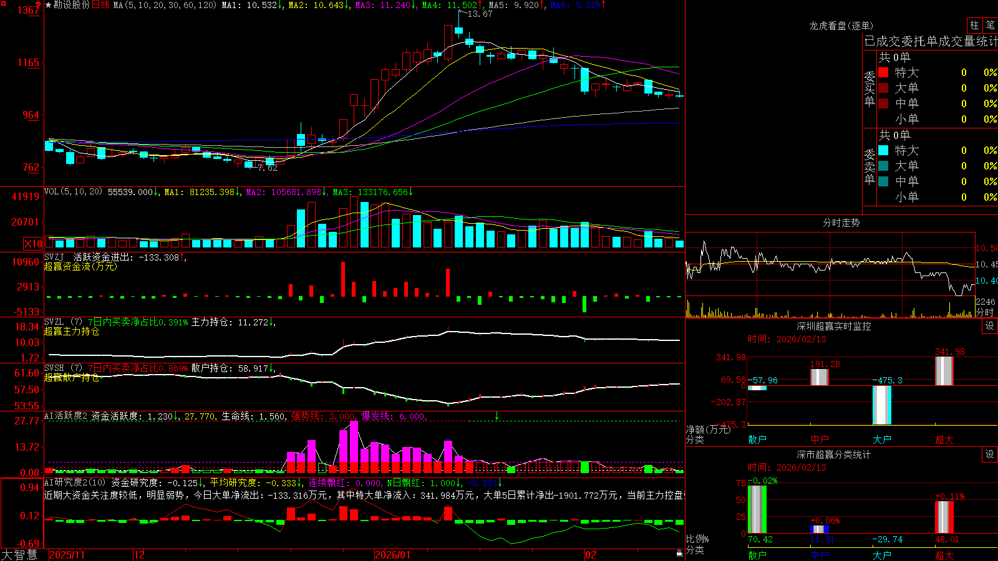Open 设 settings for 深市超赢分类统计
The width and height of the screenshot is (998, 561).
[x=990, y=454]
